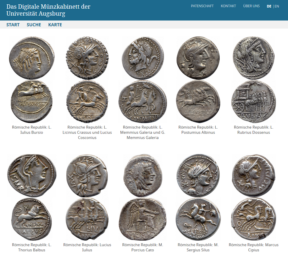Open the KONTAKT page

(x=228, y=6)
